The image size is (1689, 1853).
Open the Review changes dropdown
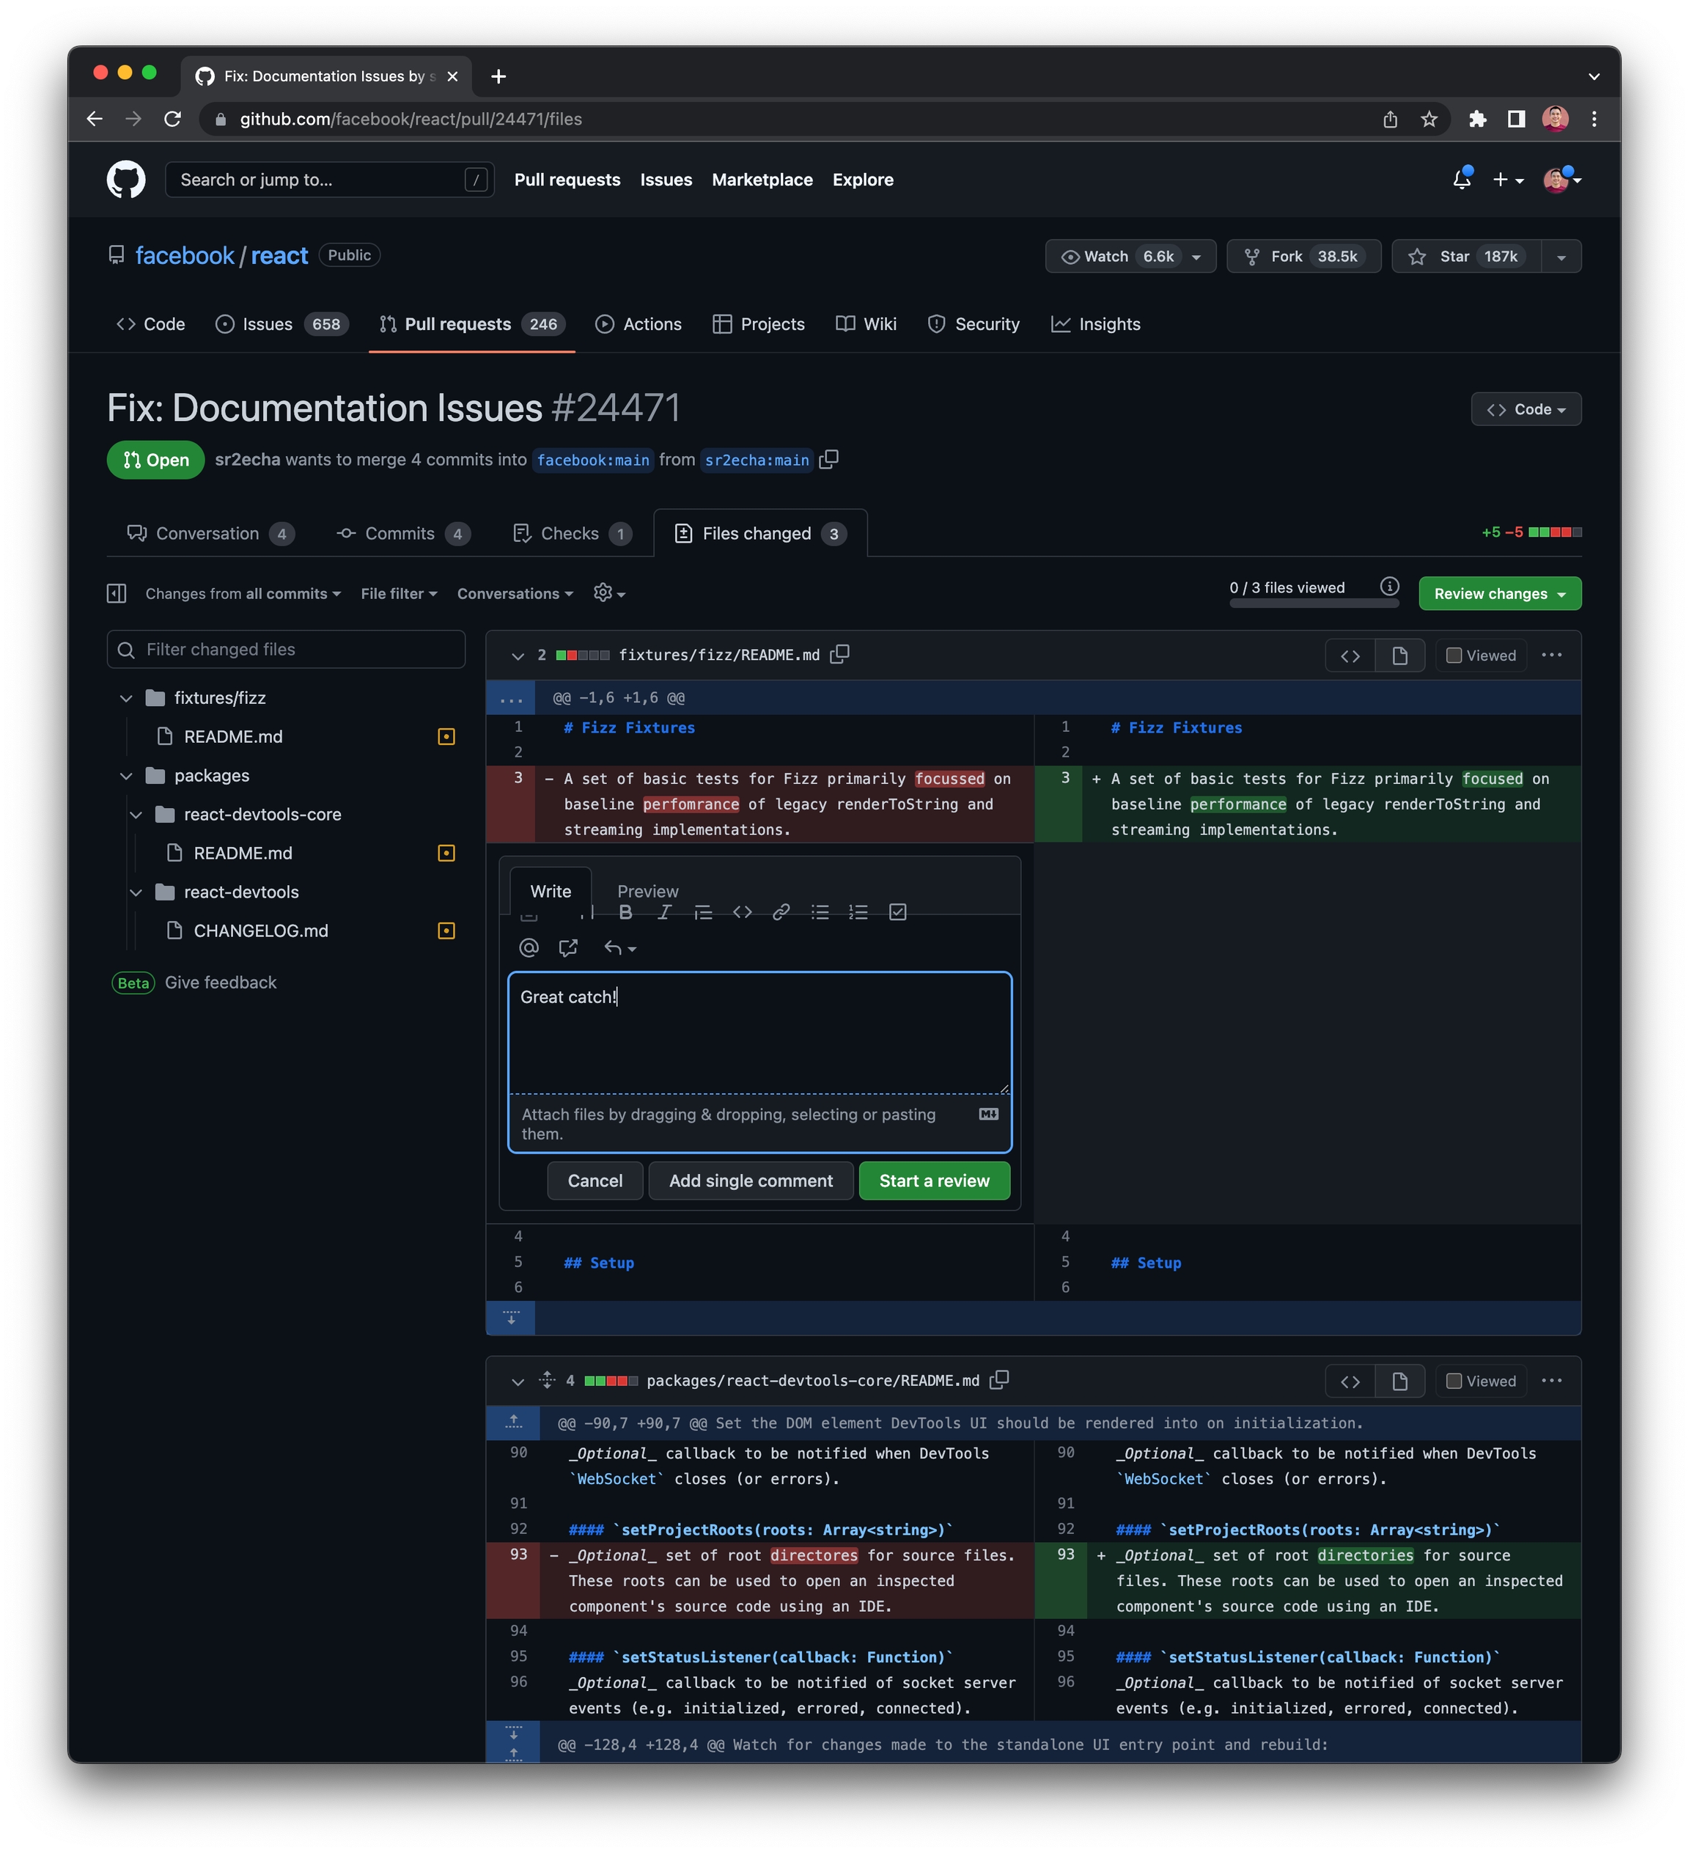1499,594
